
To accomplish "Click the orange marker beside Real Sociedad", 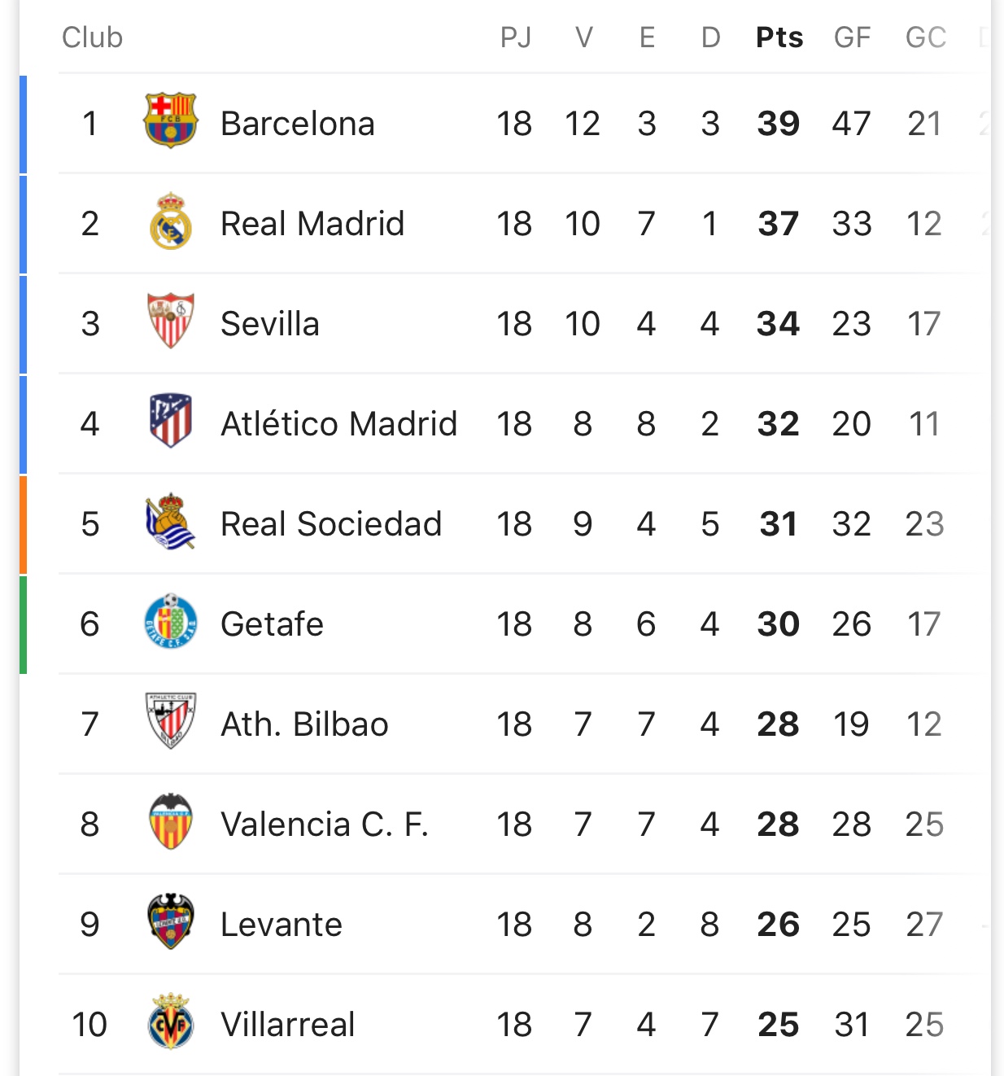I will pos(24,524).
